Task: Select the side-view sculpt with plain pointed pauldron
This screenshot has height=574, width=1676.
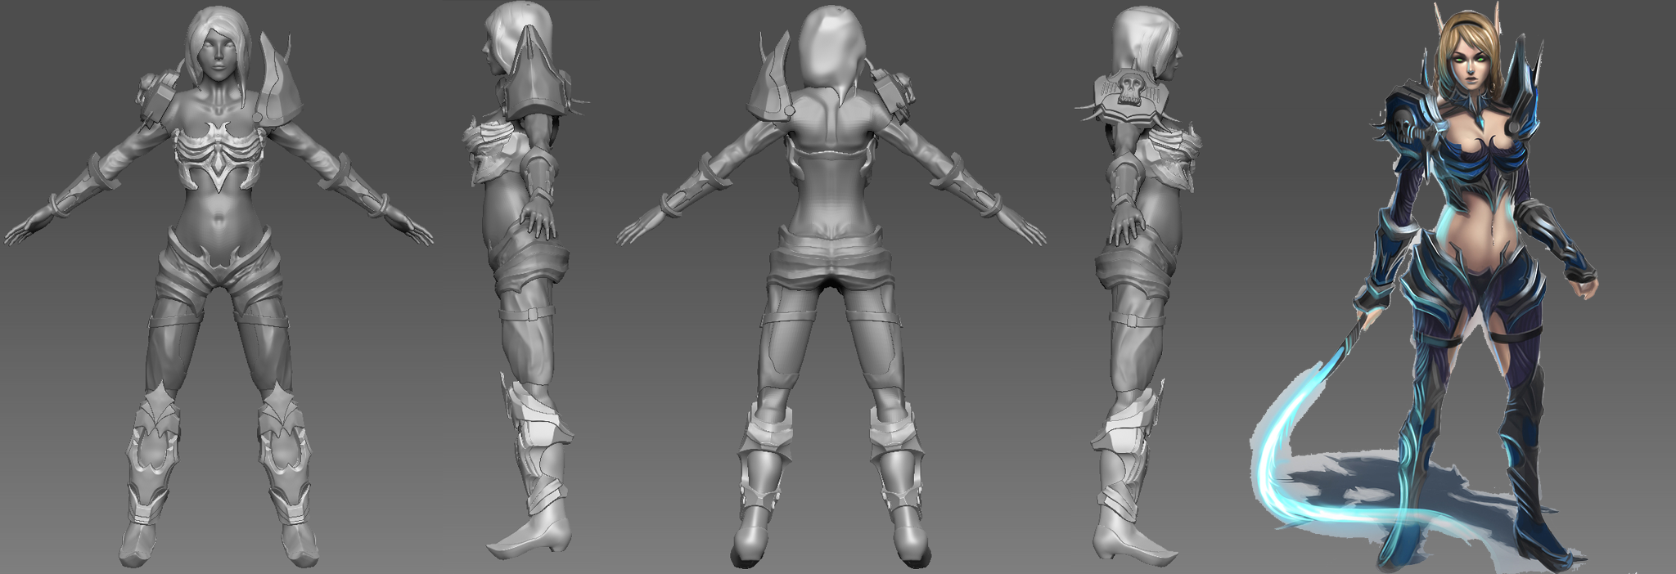Action: tap(528, 282)
